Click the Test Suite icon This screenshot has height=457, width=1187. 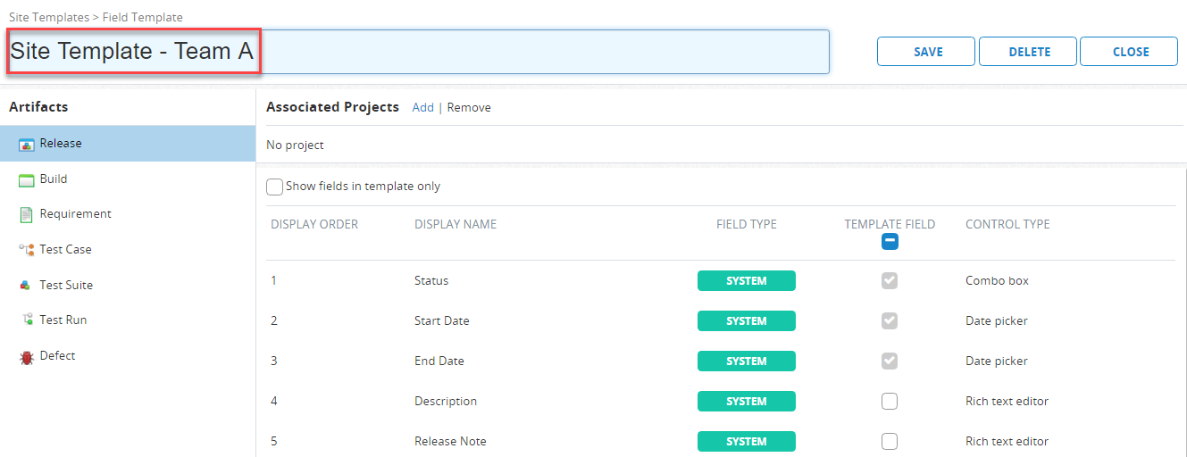26,286
